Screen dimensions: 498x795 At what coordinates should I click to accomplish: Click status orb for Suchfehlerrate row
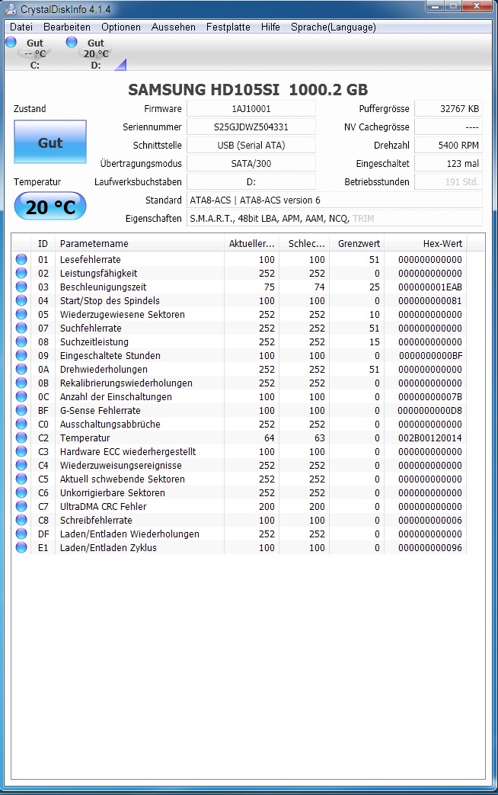click(21, 328)
